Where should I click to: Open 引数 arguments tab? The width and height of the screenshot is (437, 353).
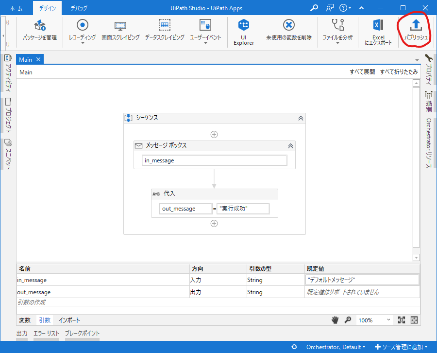coord(45,320)
